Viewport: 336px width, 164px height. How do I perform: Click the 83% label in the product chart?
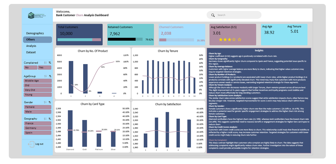pyautogui.click(x=103, y=67)
